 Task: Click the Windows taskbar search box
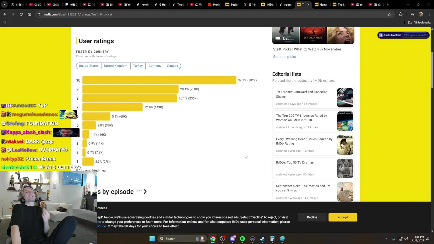pos(182,239)
